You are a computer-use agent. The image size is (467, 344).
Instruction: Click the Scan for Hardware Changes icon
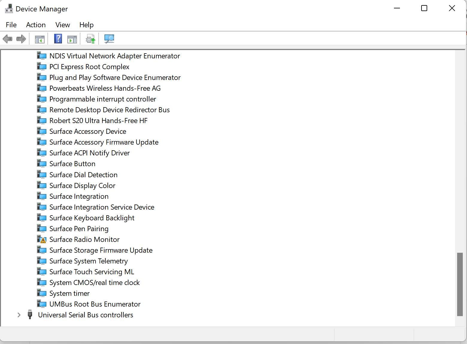coord(109,39)
